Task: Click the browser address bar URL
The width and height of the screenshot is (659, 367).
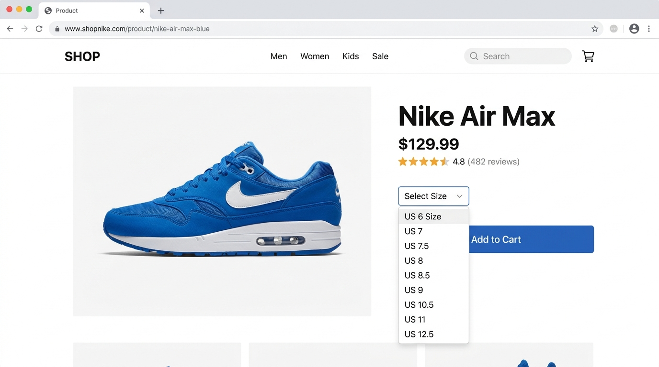Action: [x=137, y=29]
